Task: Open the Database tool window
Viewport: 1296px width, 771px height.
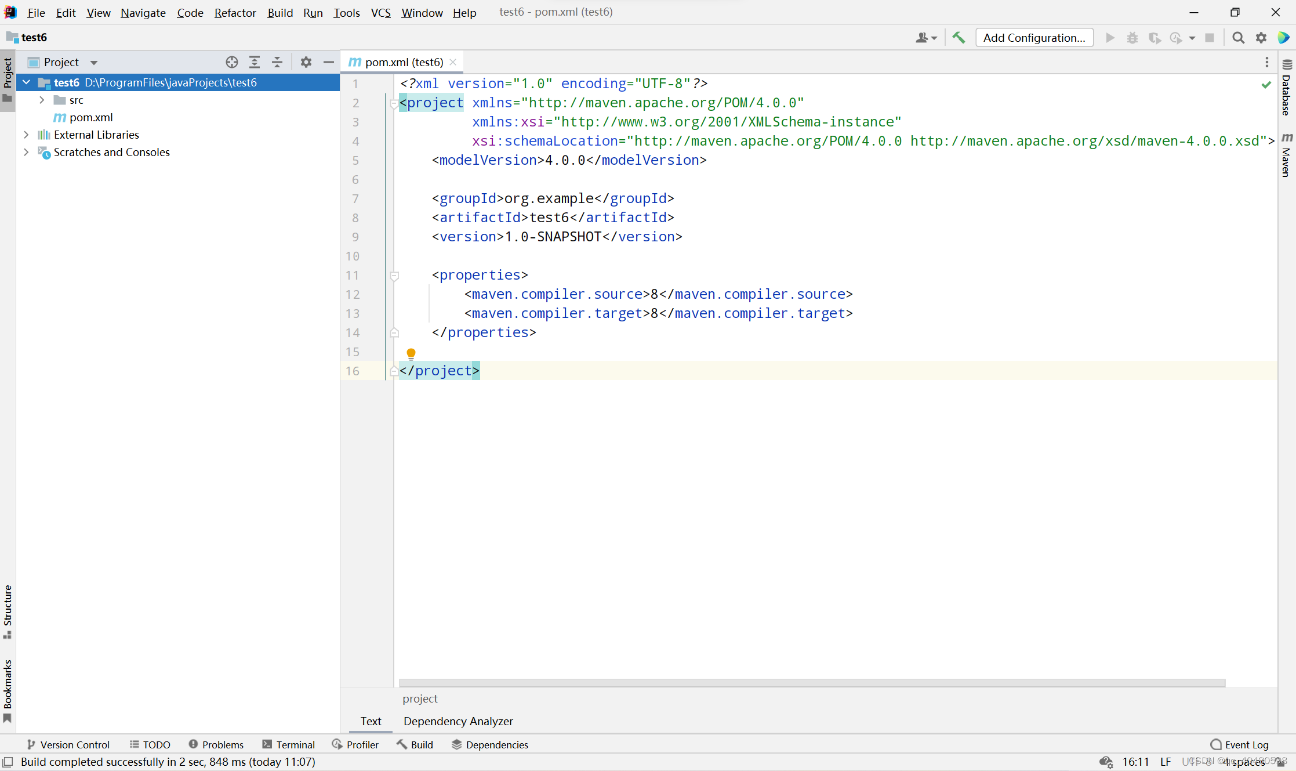Action: tap(1287, 87)
